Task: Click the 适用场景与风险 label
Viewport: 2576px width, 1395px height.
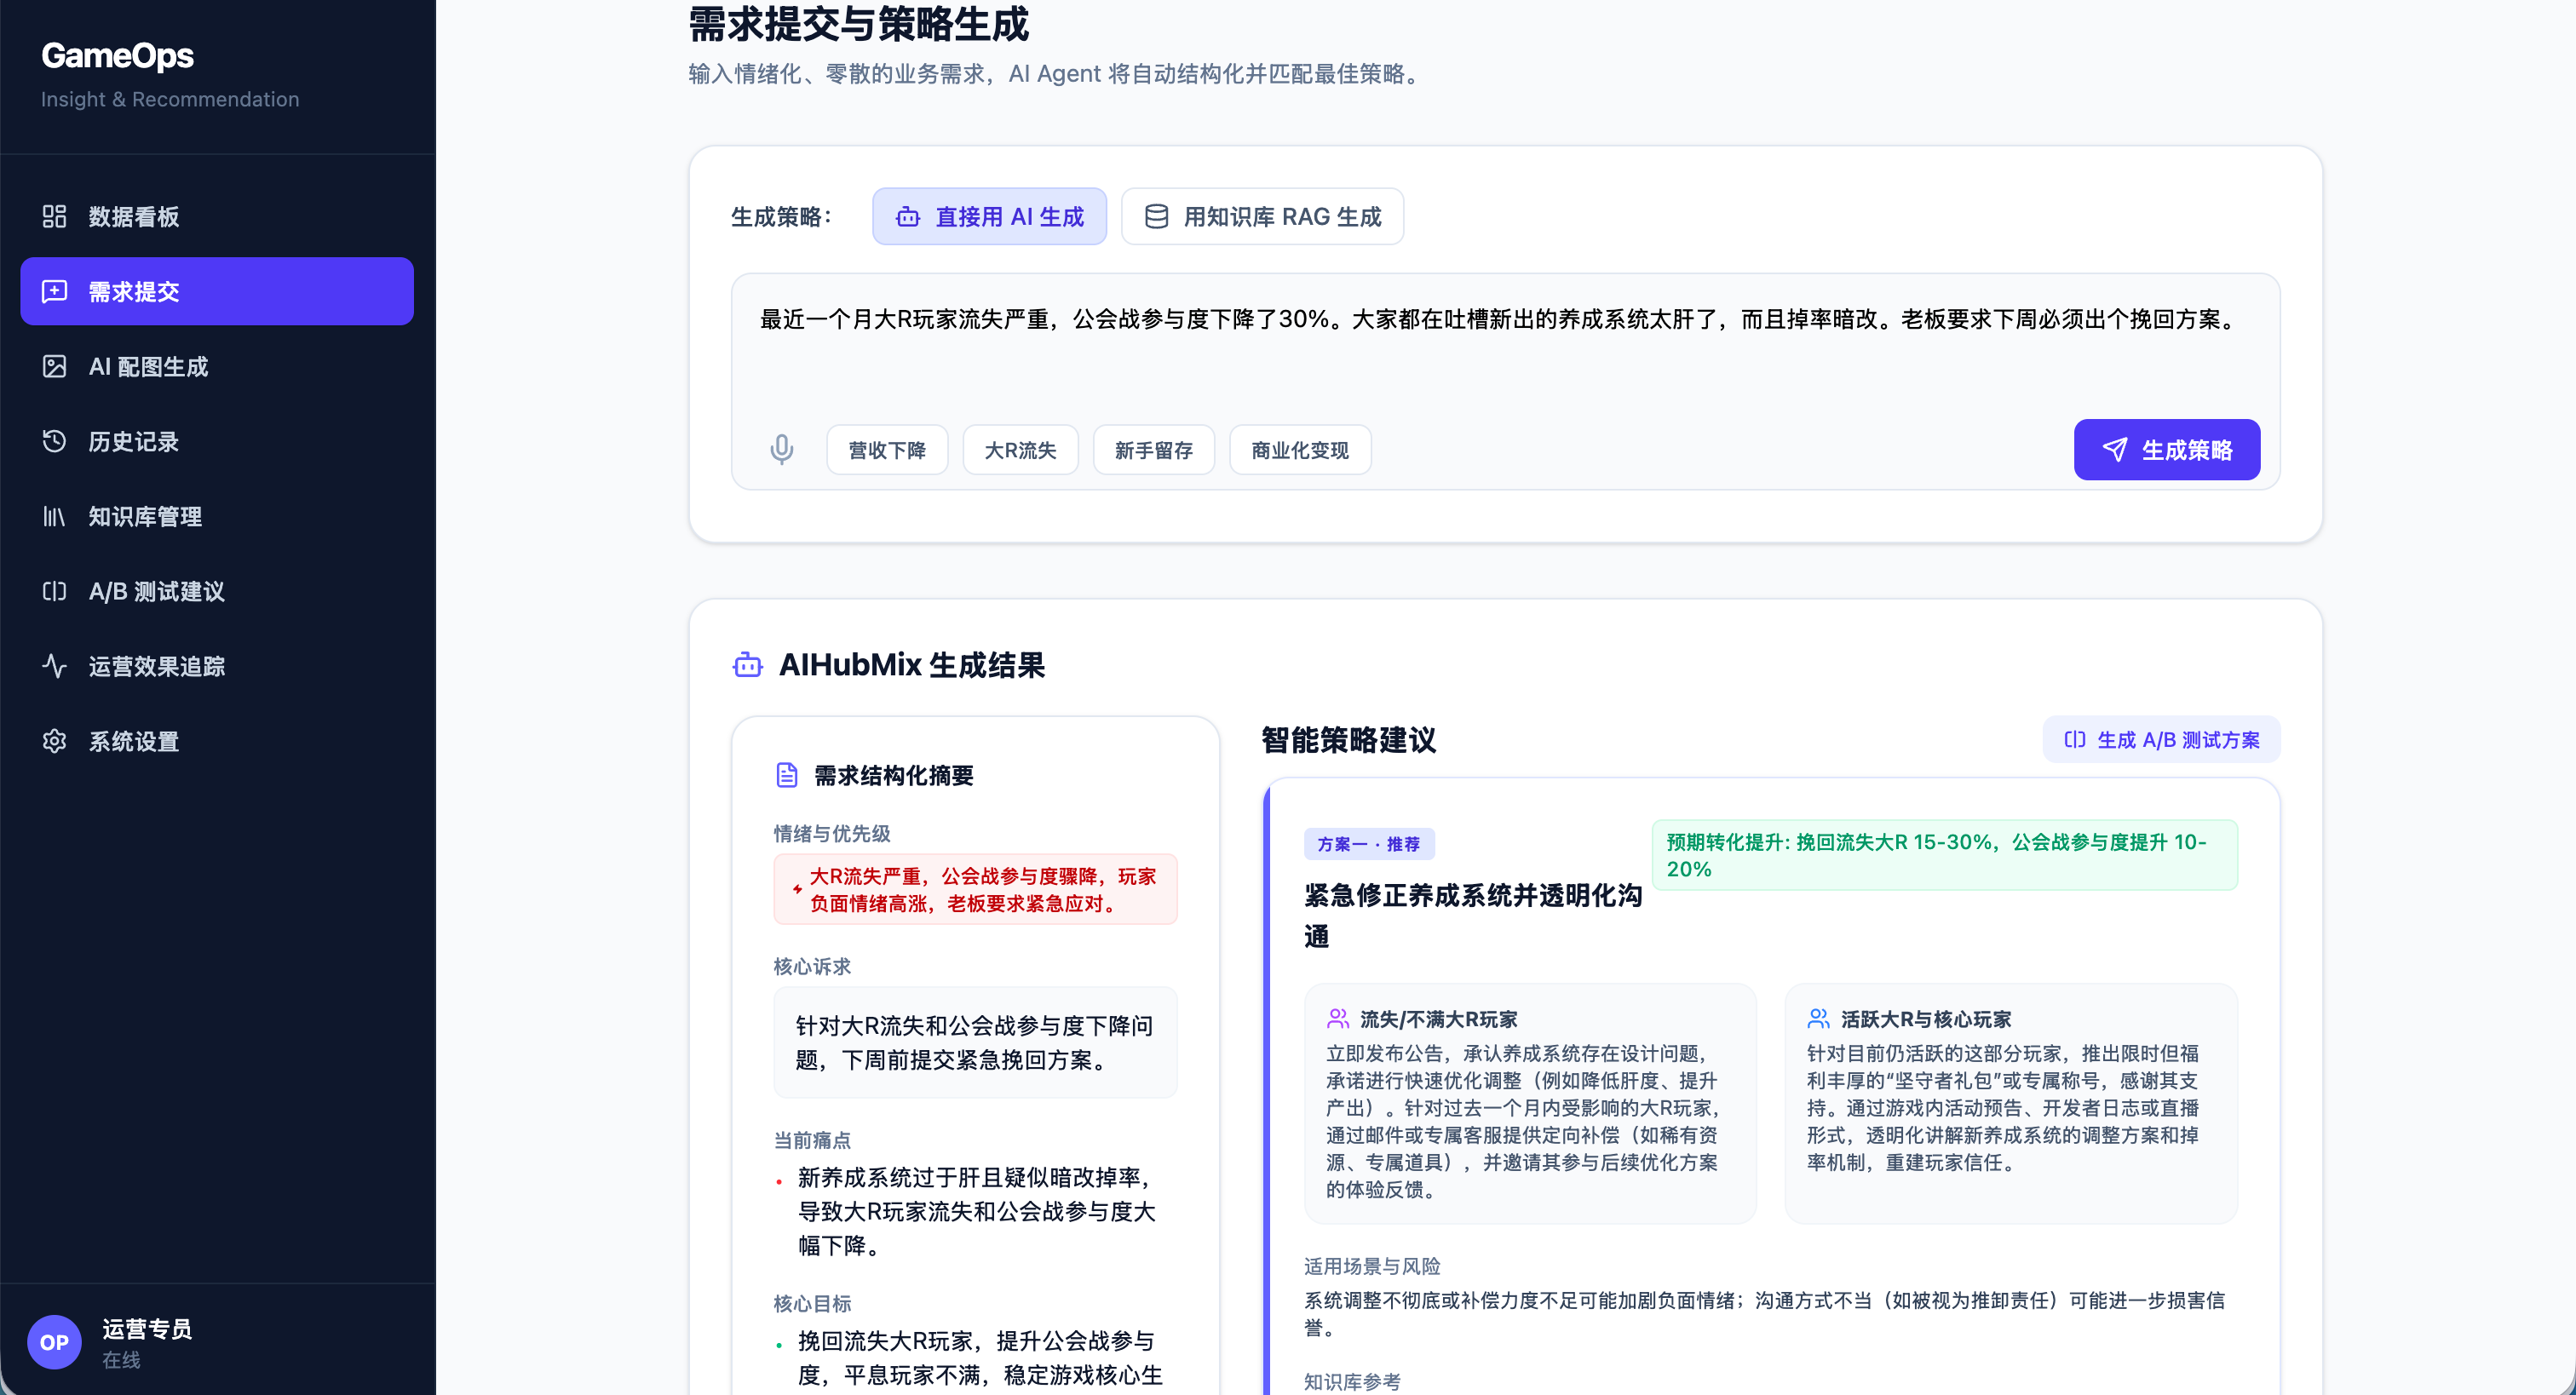Action: coord(1372,1266)
